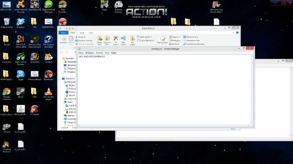Open the Bandicam desktop shortcut
The image size is (293, 164).
(49, 75)
